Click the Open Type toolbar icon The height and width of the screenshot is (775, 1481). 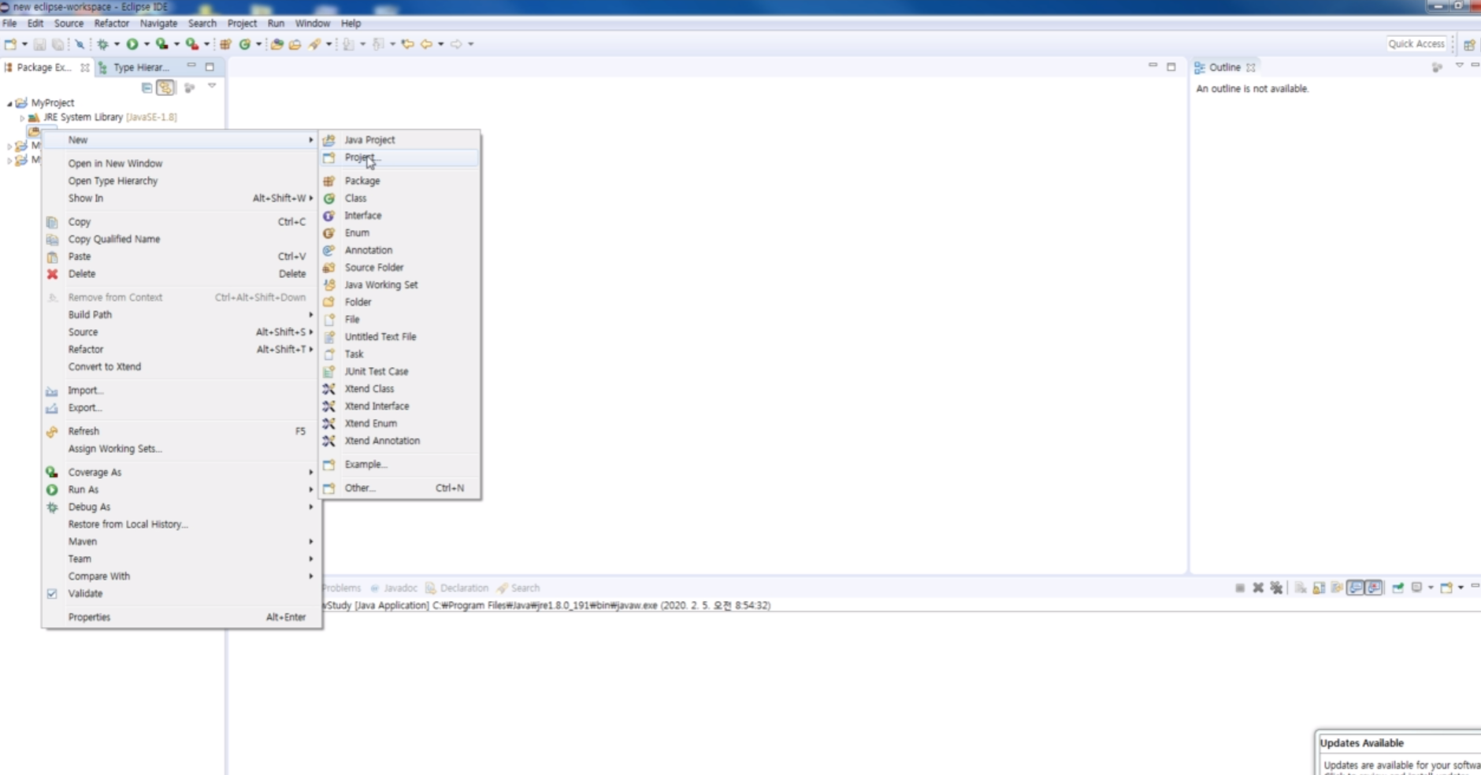[277, 44]
